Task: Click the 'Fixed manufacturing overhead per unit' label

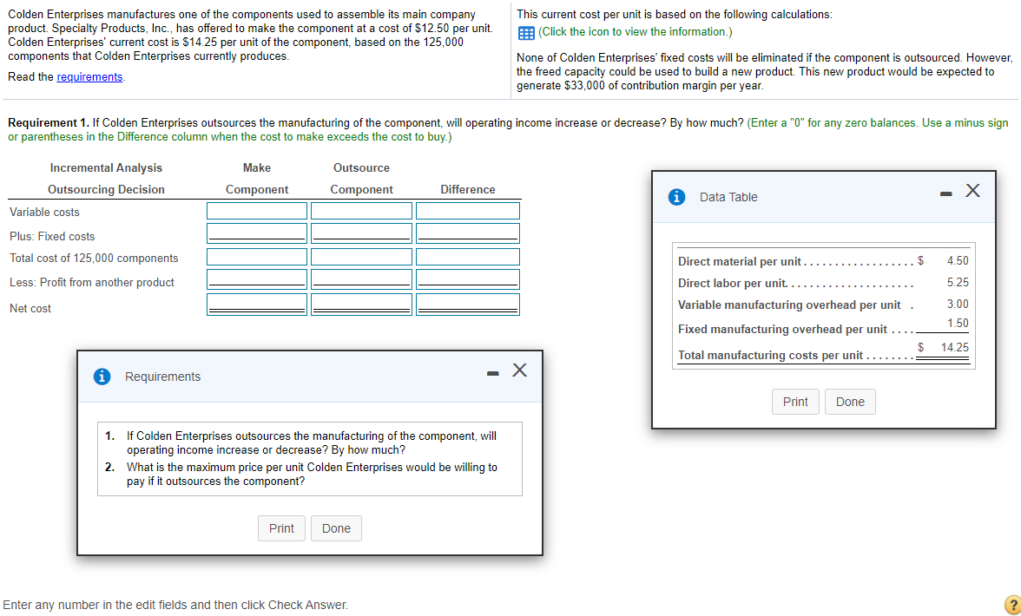Action: click(x=782, y=329)
